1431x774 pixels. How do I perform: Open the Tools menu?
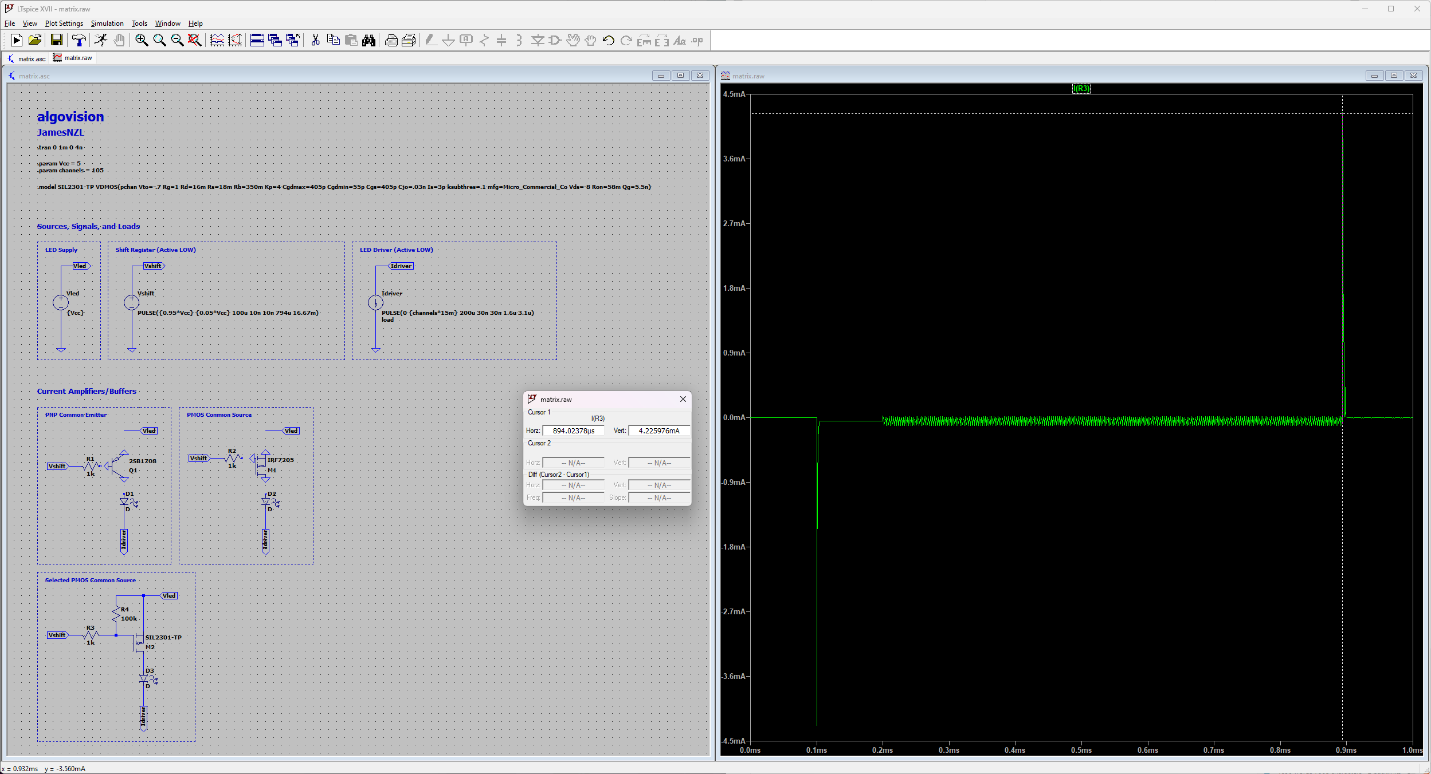tap(139, 23)
